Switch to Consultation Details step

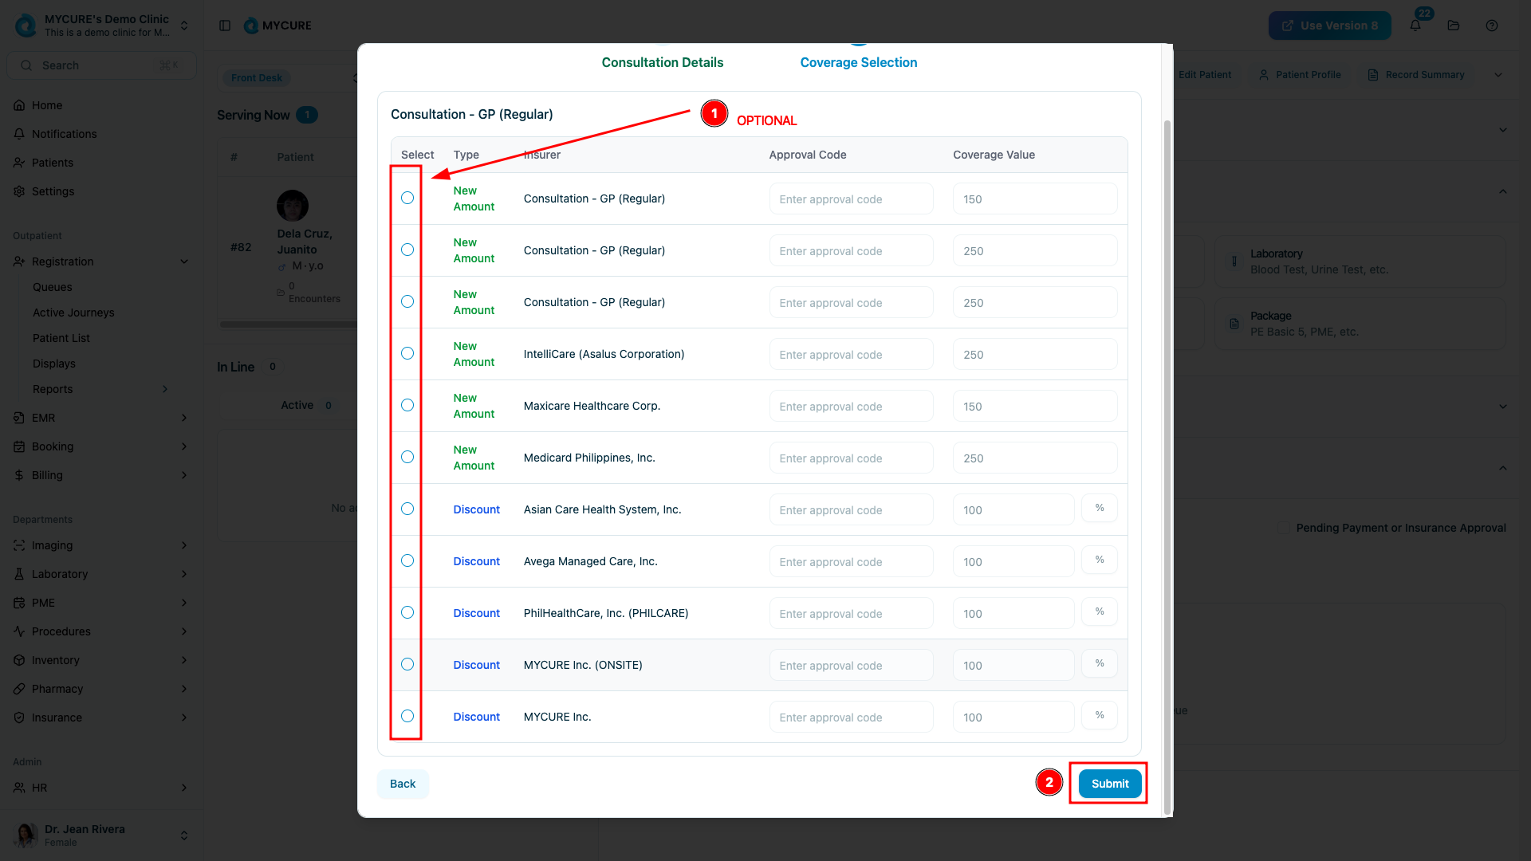coord(662,62)
